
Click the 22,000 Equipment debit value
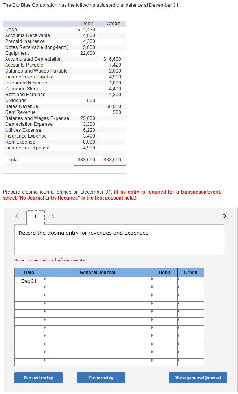tap(87, 53)
